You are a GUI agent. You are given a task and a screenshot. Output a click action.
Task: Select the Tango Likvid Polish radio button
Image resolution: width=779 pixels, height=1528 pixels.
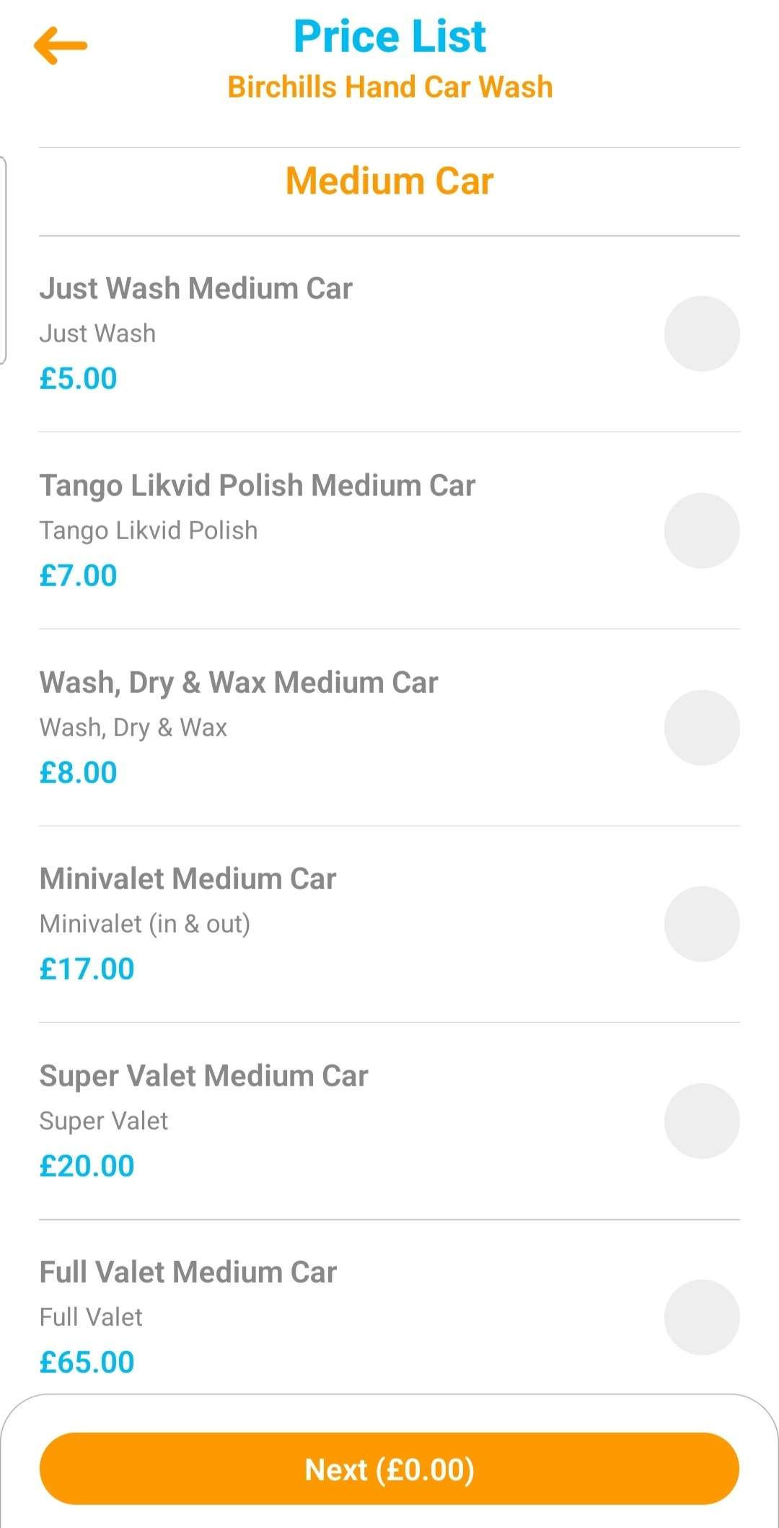click(x=702, y=531)
